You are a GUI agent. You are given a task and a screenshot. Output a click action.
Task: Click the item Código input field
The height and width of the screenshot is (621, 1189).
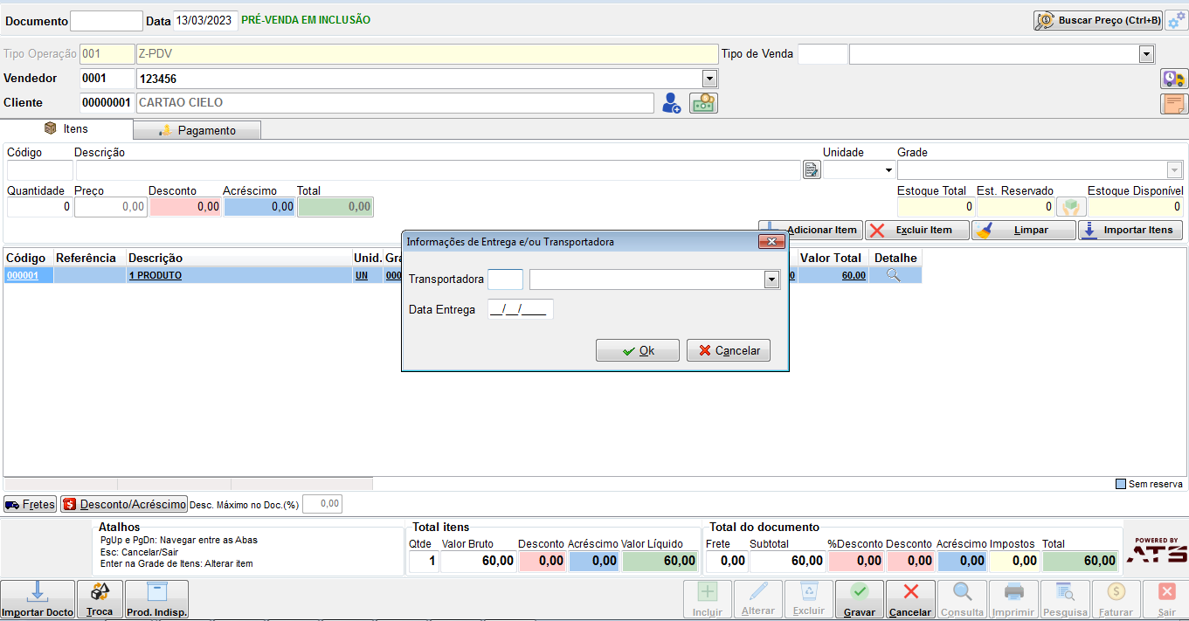(40, 170)
